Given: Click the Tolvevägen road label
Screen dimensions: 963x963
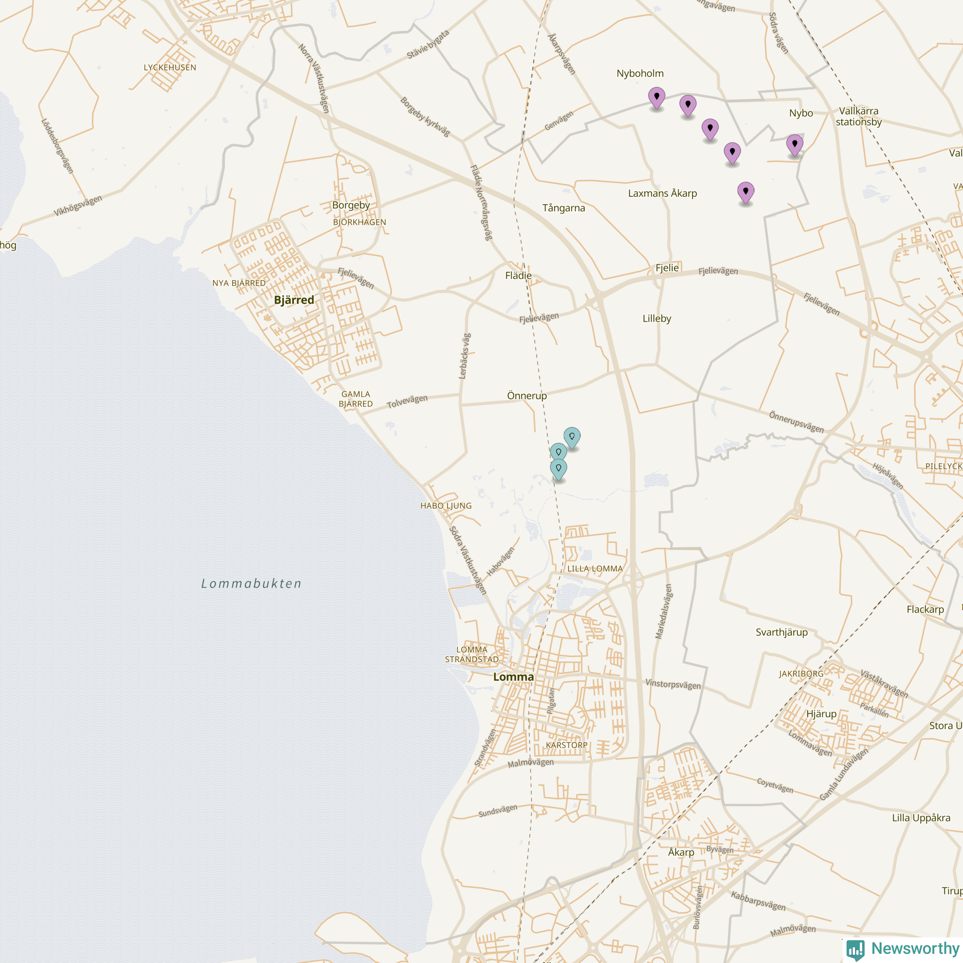Looking at the screenshot, I should tap(407, 401).
